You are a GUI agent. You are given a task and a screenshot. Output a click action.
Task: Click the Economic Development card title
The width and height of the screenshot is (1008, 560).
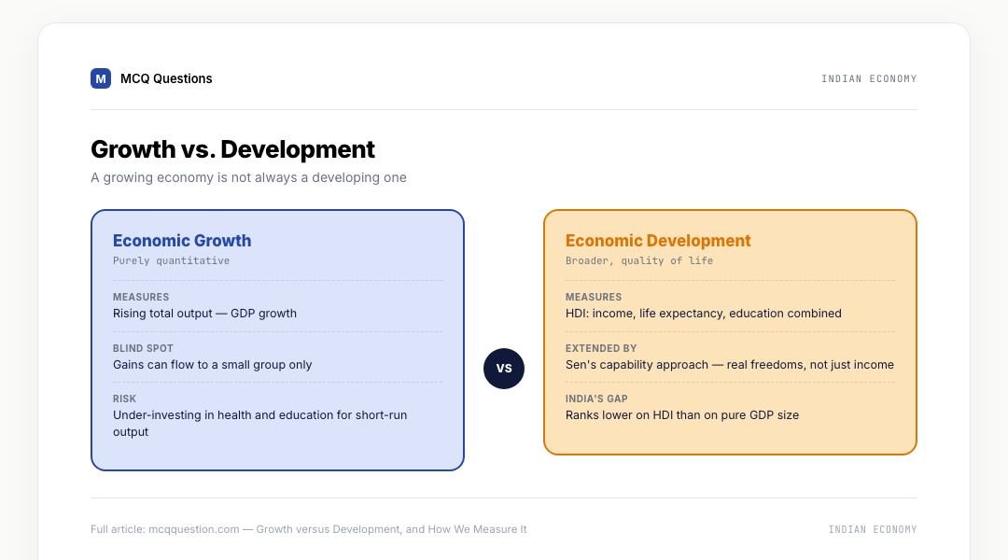point(658,241)
